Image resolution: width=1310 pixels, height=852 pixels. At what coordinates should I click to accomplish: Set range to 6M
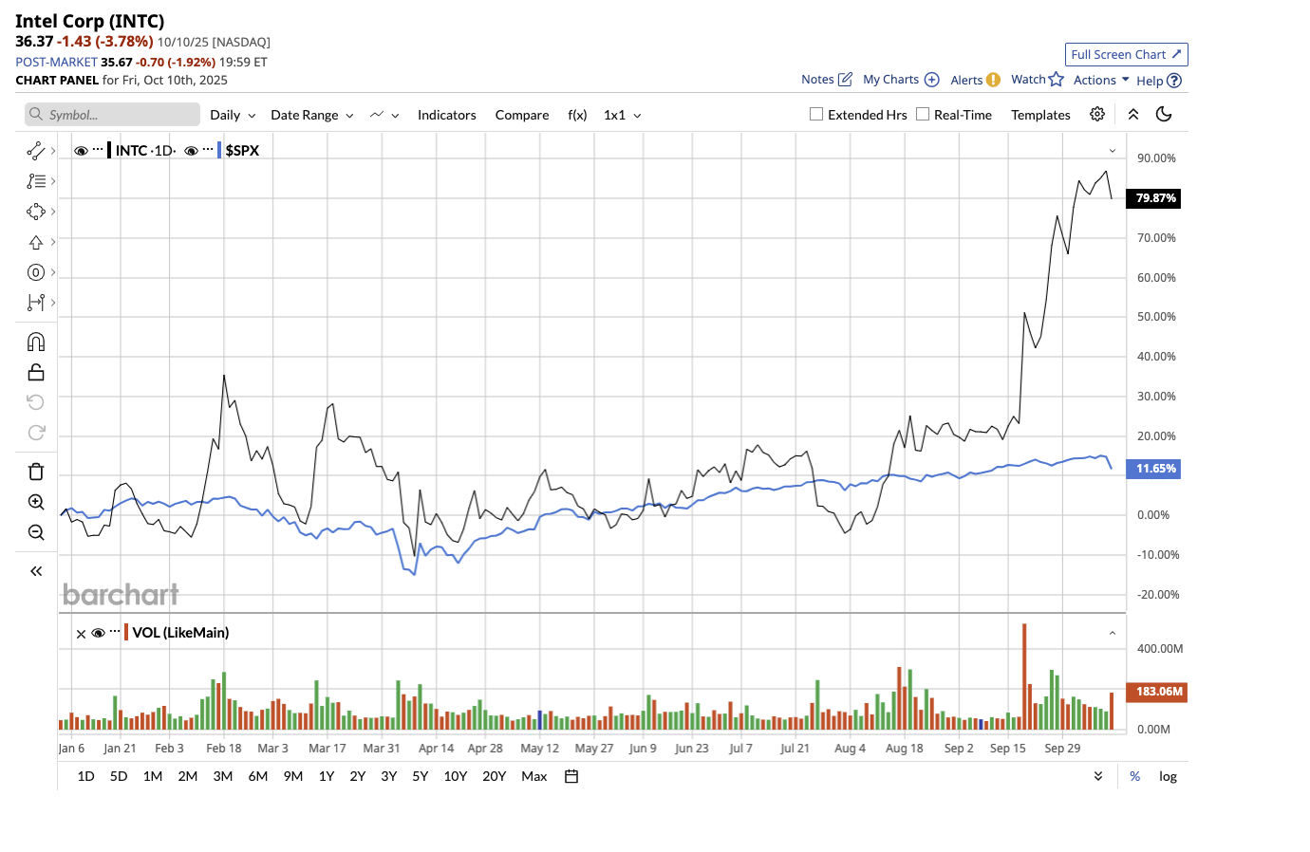[258, 776]
